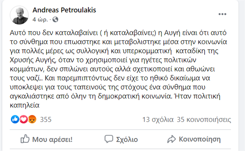Click the Σχόλιο comment button
Screen dimensions: 245x151
(121, 139)
